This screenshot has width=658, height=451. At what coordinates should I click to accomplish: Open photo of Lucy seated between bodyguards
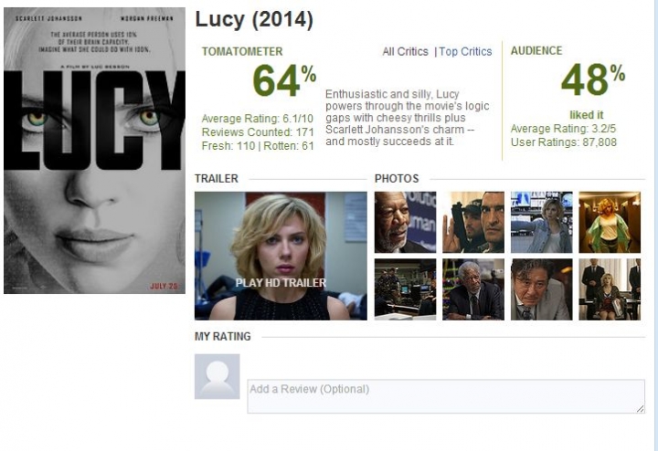coord(610,289)
